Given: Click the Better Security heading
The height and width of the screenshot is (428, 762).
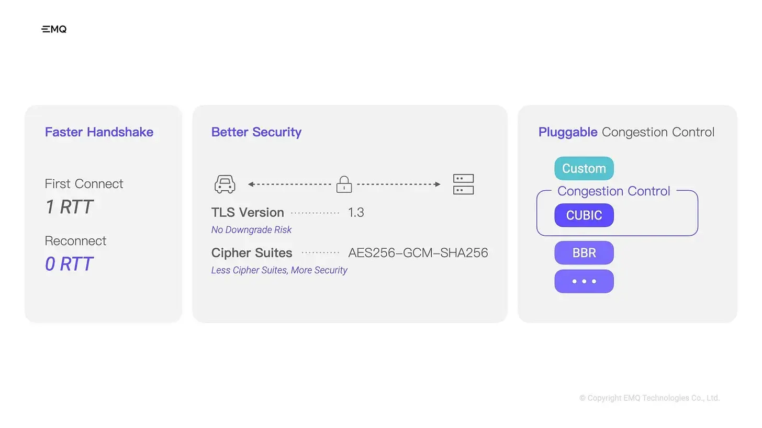Looking at the screenshot, I should point(256,132).
